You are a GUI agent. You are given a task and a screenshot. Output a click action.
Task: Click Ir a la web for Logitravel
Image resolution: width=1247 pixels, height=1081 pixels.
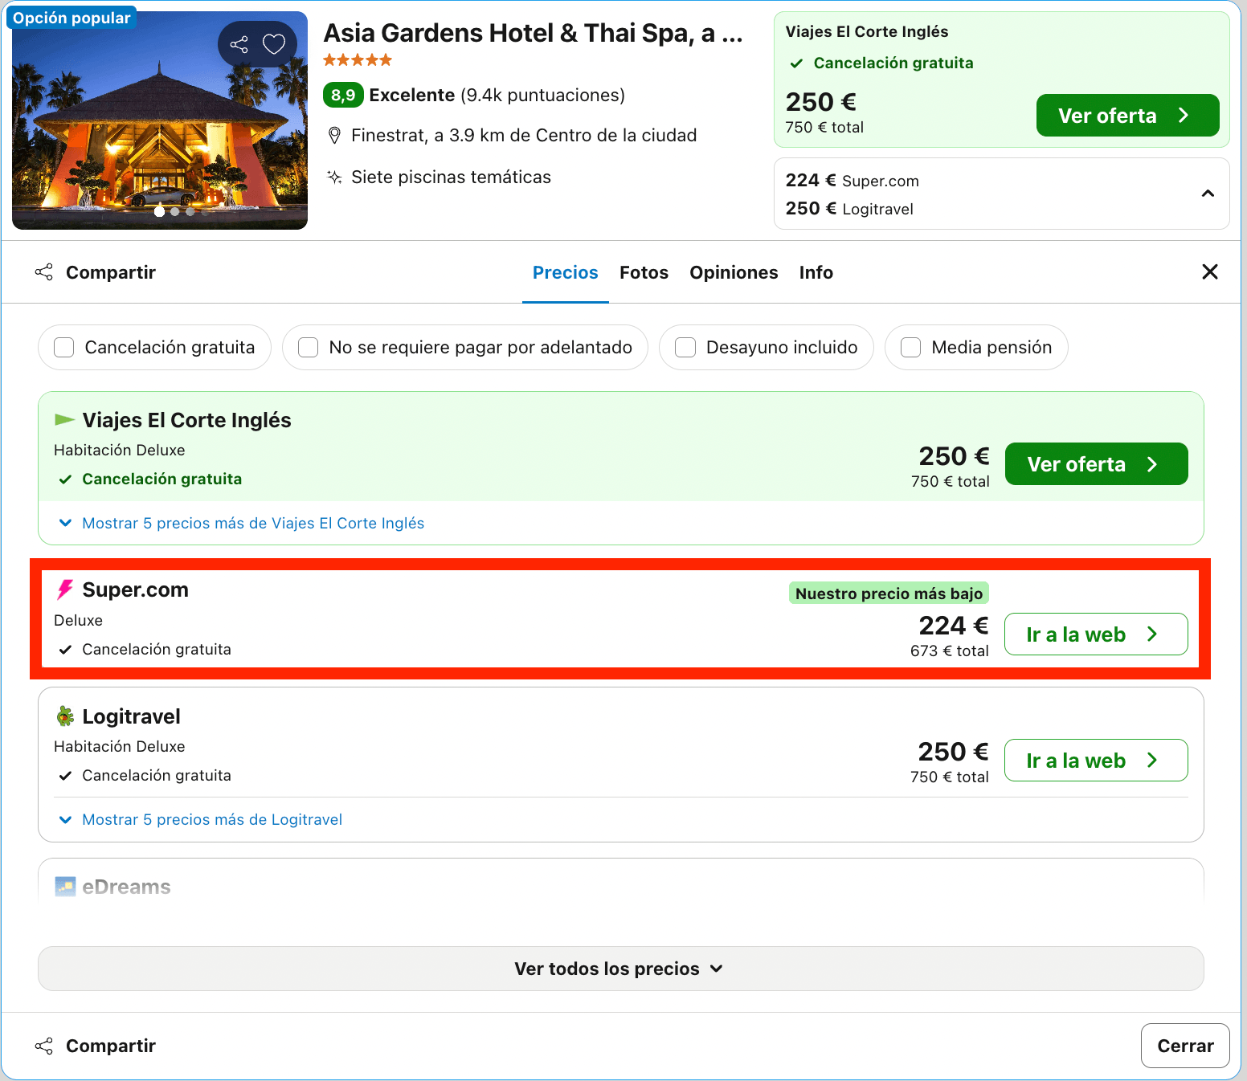[x=1096, y=761]
